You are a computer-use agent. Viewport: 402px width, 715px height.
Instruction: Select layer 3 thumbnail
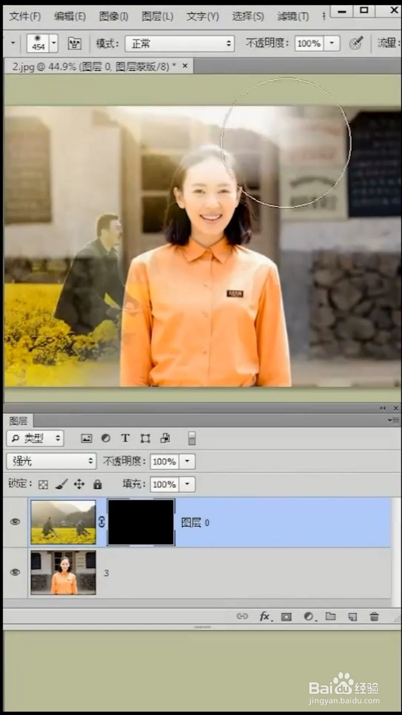pos(63,573)
